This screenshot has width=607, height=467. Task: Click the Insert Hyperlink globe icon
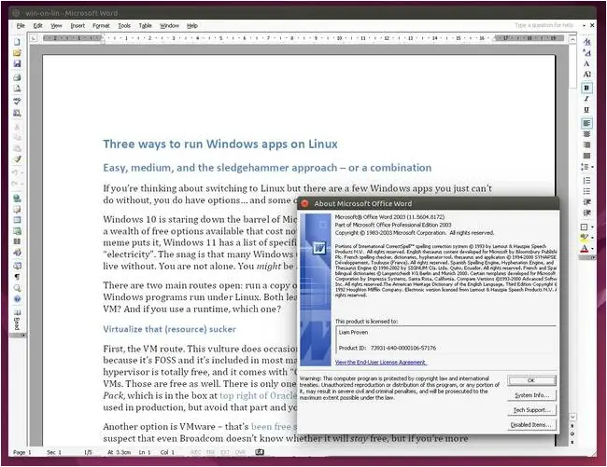coord(17,199)
